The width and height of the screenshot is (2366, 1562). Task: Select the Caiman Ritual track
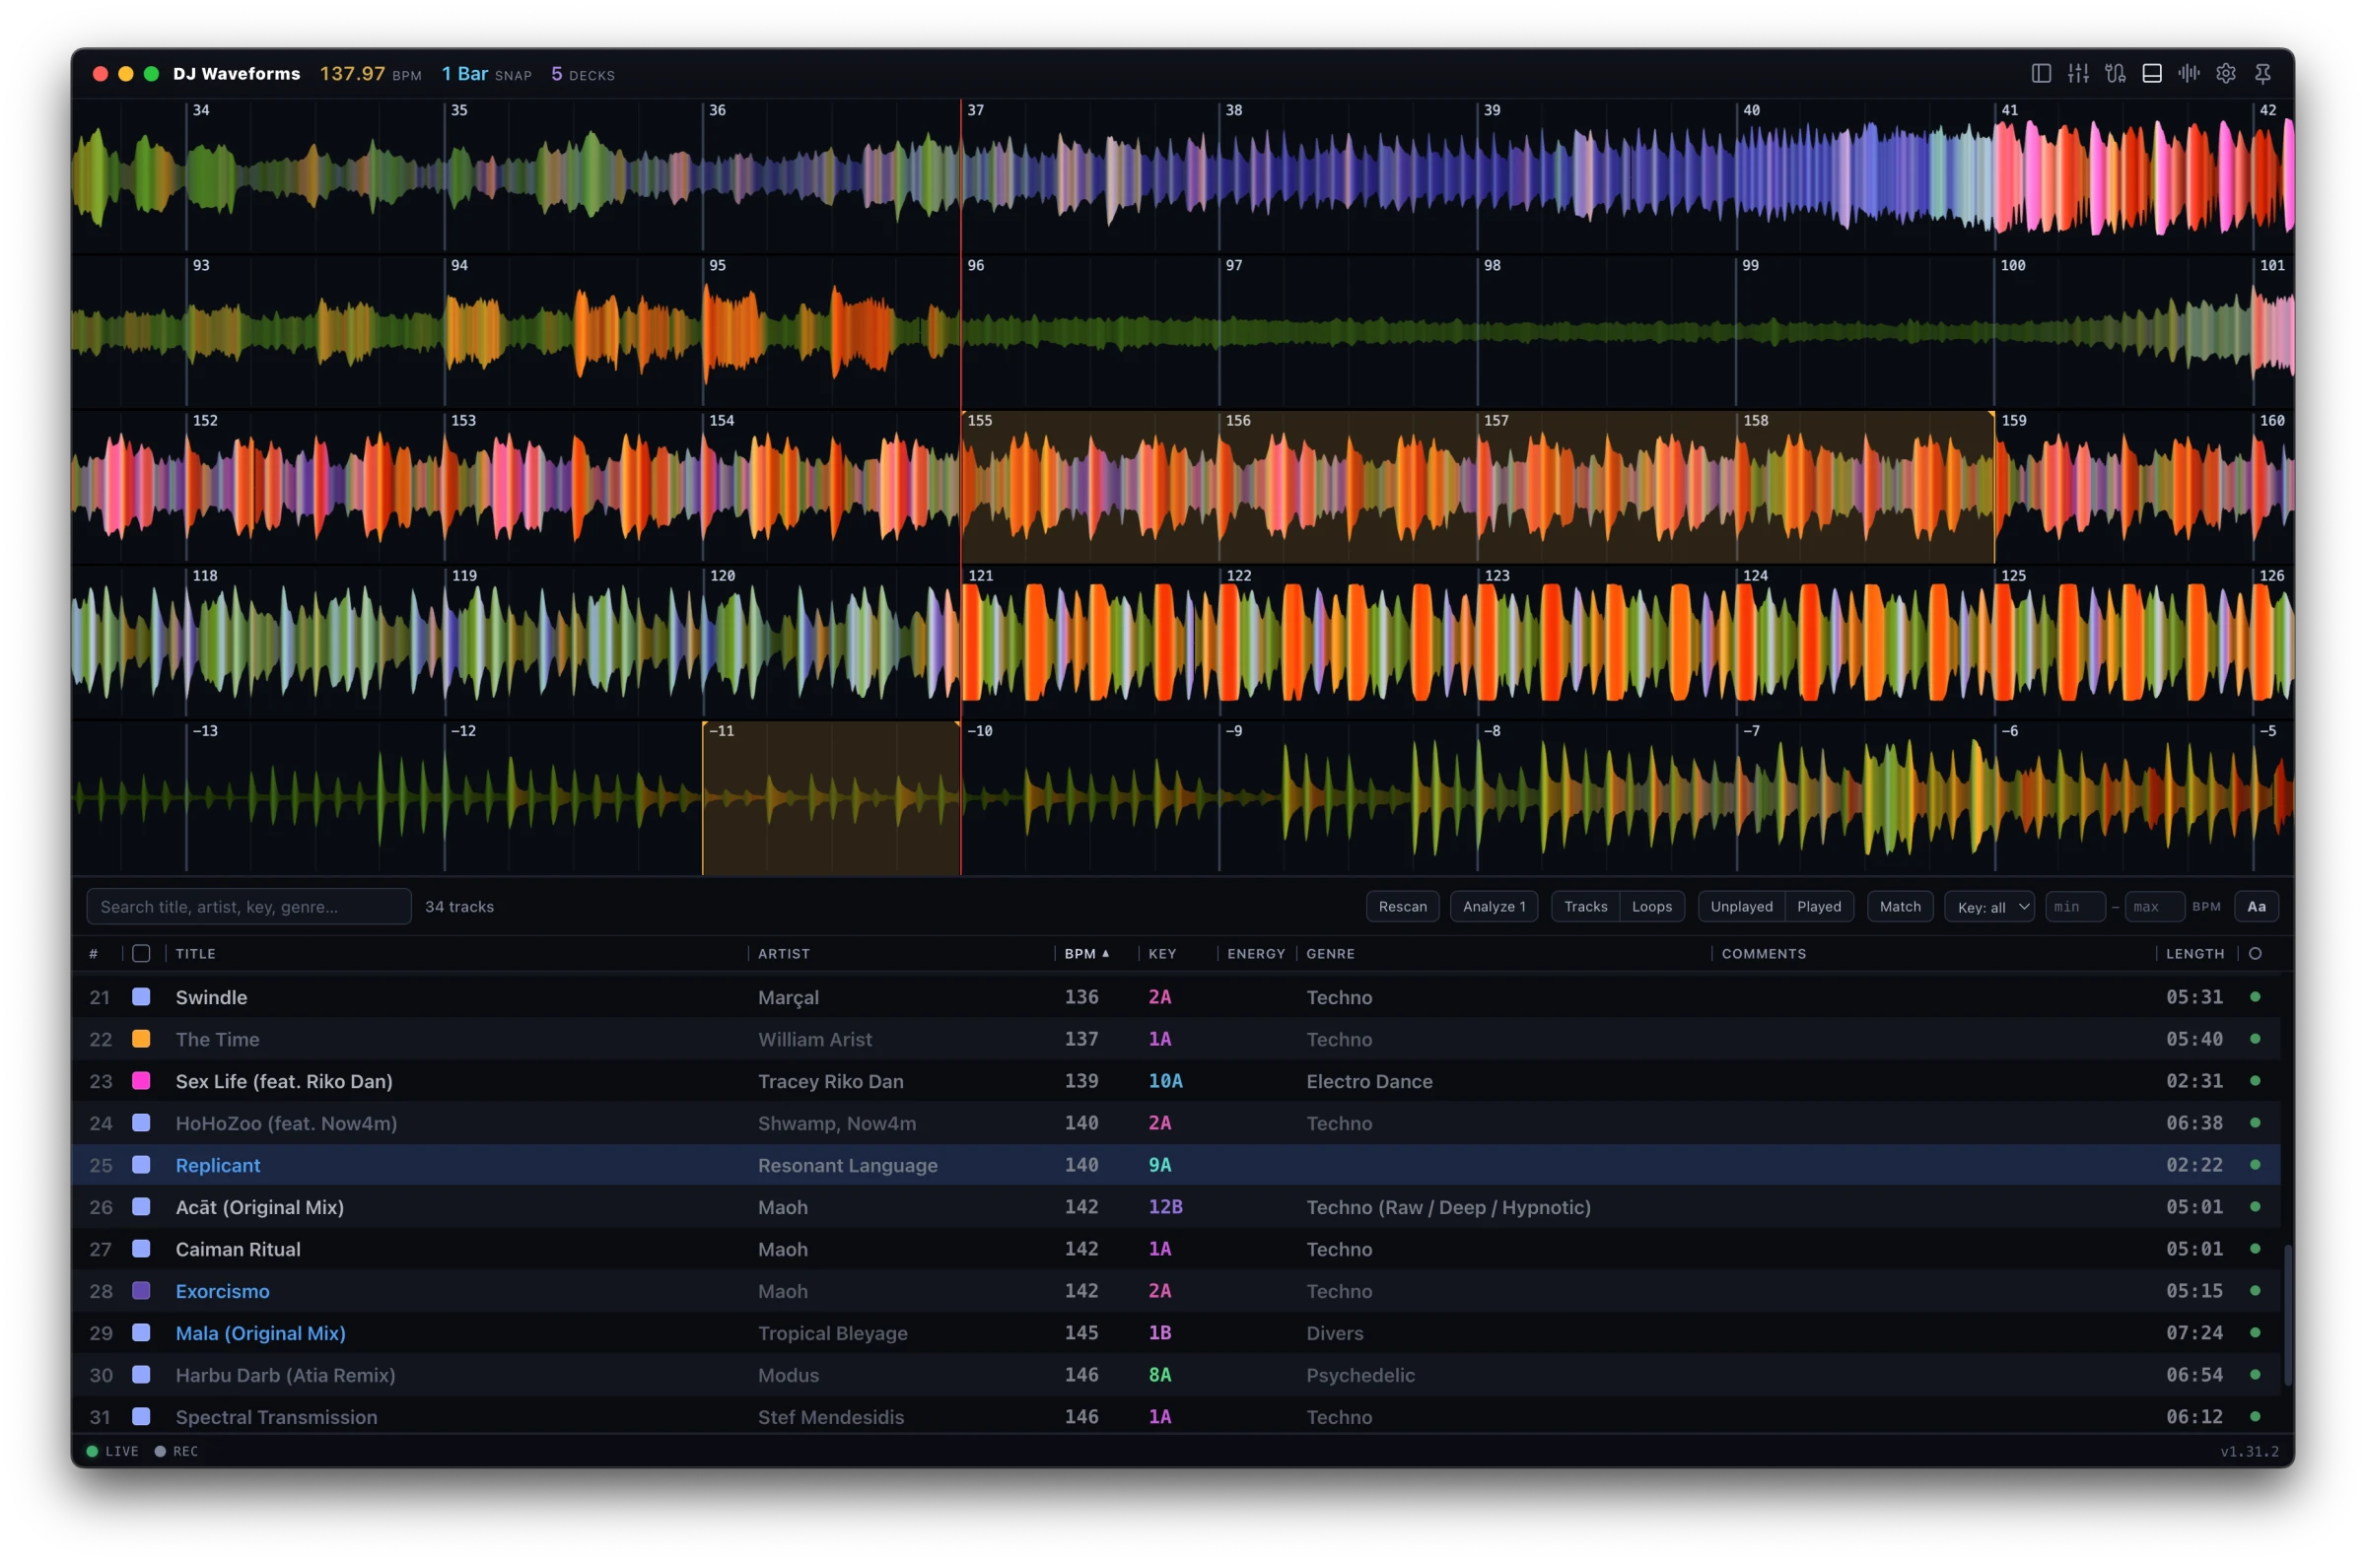click(238, 1249)
